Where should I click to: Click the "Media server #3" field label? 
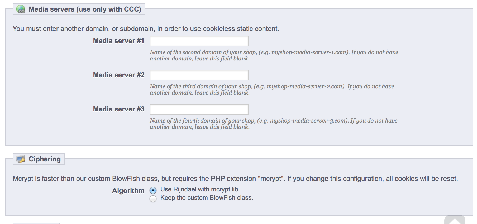click(x=119, y=109)
